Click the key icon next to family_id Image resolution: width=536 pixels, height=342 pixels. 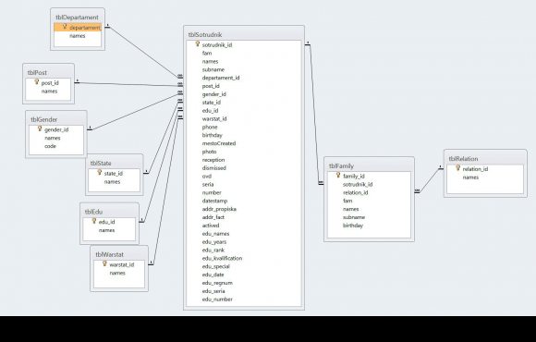click(338, 175)
